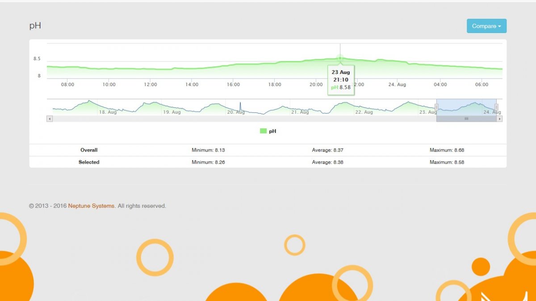536x301 pixels.
Task: Click the 06:00 time axis label
Action: click(x=482, y=85)
